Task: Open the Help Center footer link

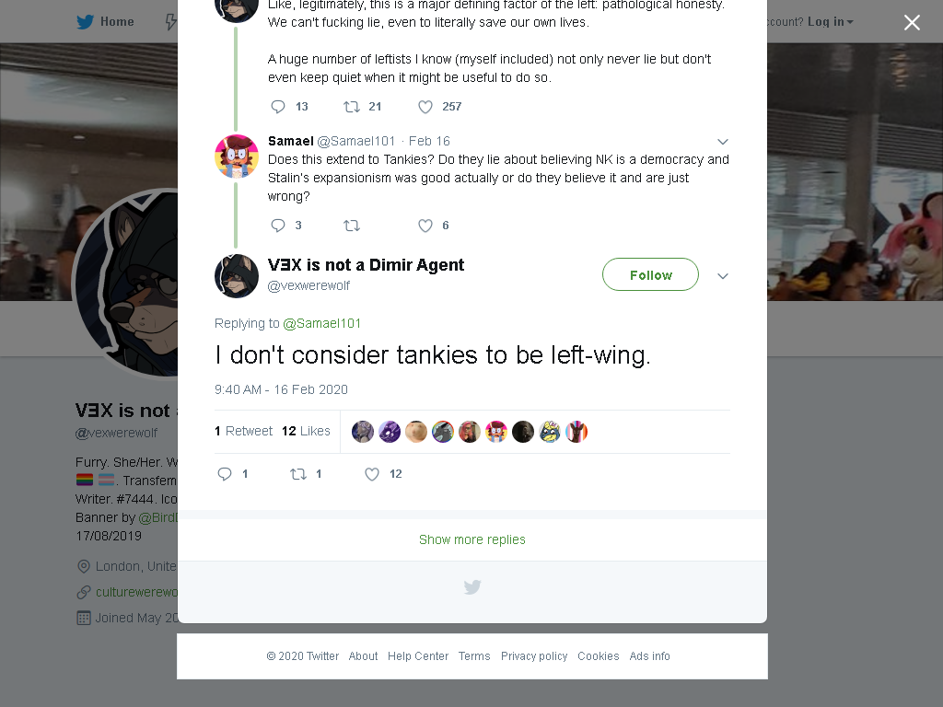Action: click(418, 655)
